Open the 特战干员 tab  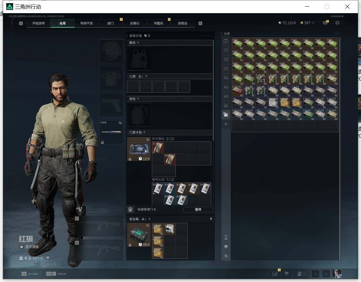click(87, 23)
